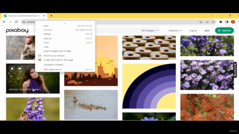Click the Send to your devices icon
This screenshot has width=239, height=134.
(40, 55)
